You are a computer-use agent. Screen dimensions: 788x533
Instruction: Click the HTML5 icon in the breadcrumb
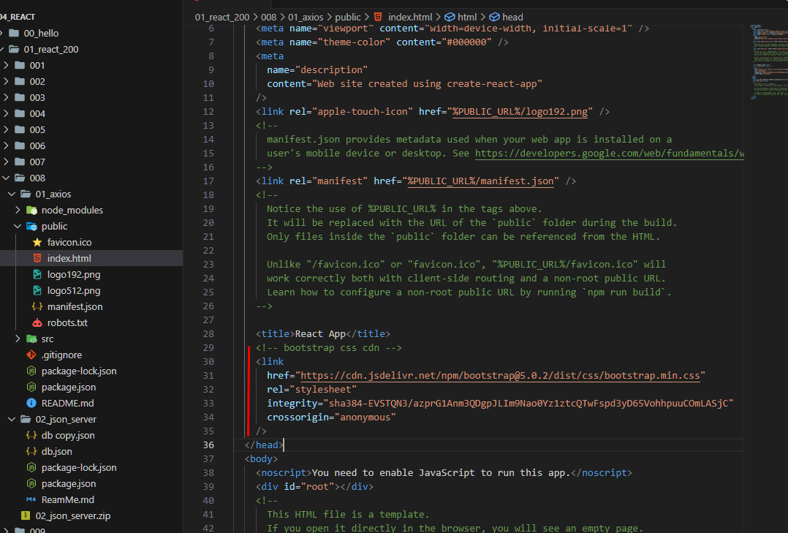[378, 17]
